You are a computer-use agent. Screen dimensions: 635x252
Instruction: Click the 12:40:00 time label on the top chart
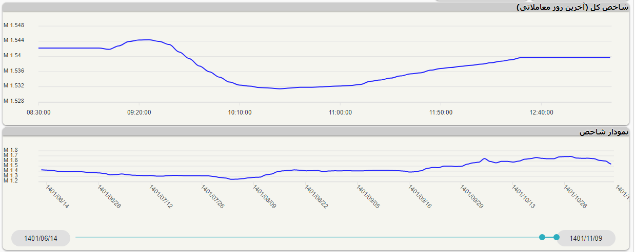541,112
